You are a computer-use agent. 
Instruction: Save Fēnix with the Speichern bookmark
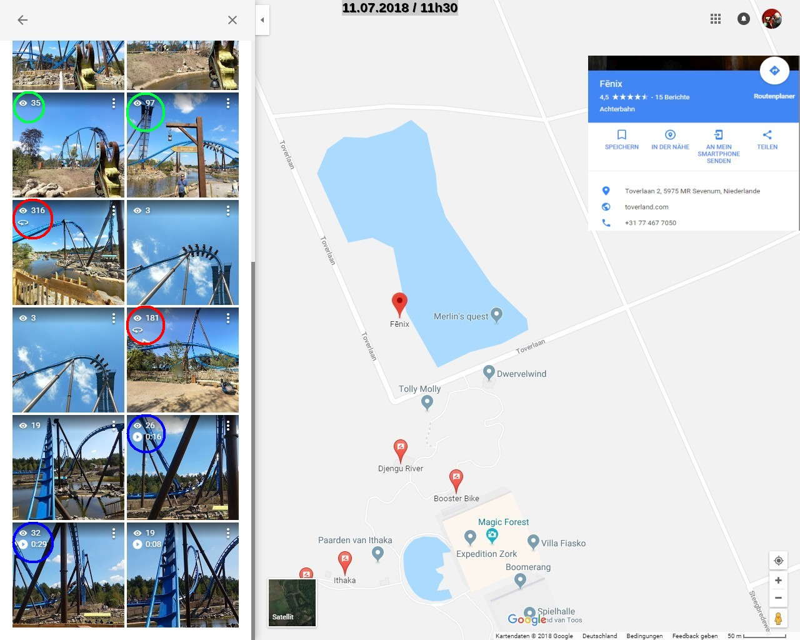click(x=622, y=135)
